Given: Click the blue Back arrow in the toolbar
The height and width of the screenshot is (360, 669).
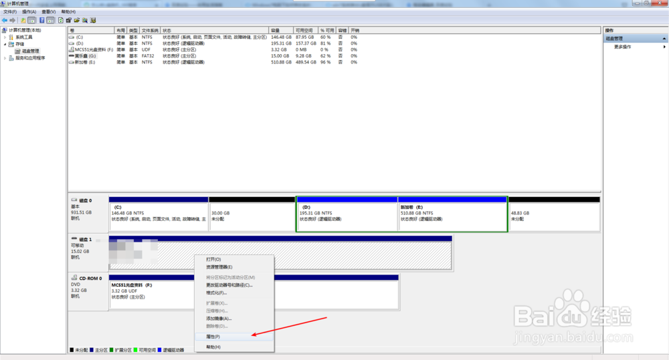Looking at the screenshot, I should (x=5, y=21).
